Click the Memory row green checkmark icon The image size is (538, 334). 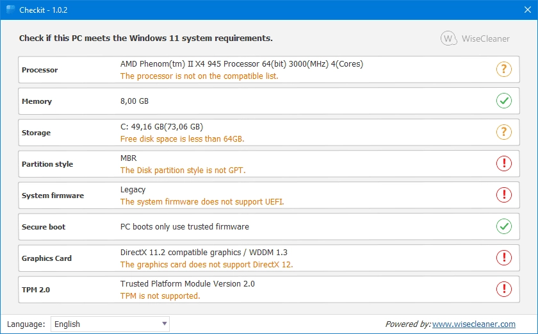click(503, 101)
